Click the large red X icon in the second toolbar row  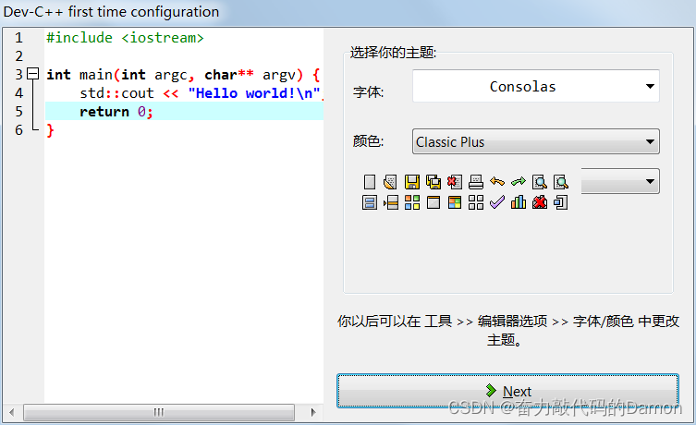tap(540, 202)
